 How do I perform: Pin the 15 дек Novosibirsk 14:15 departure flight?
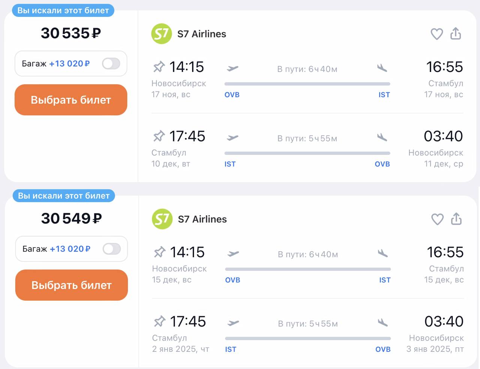160,252
